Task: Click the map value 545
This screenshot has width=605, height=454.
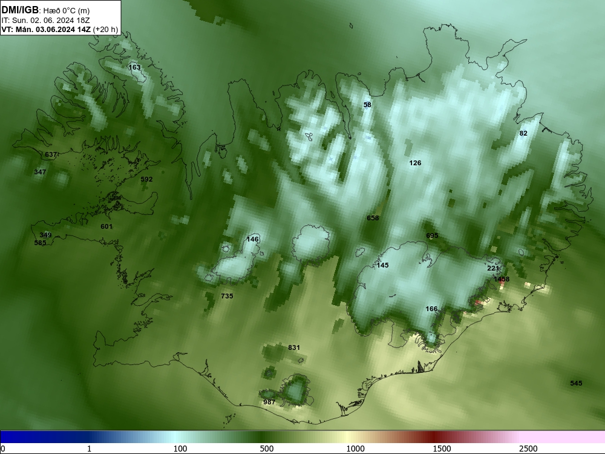Action: (x=576, y=383)
